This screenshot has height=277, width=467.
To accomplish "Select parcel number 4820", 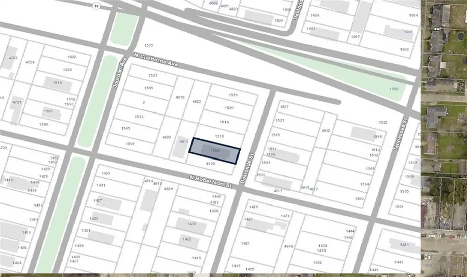I will click(x=168, y=189).
